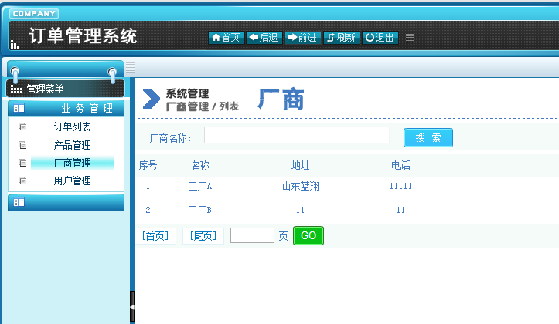Focus the page number input box
Viewport: 559px width, 324px height.
point(252,235)
